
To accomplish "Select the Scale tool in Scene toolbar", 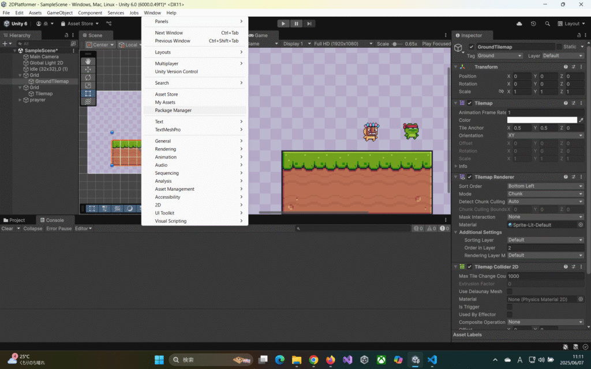I will click(88, 85).
